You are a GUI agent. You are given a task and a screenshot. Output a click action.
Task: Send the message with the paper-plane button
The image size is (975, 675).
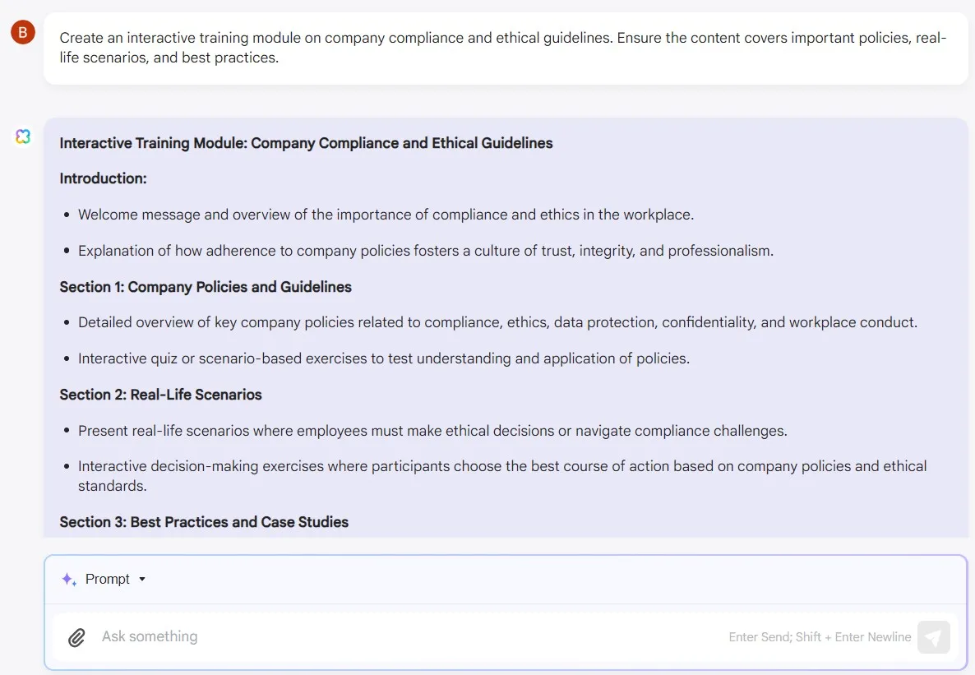click(x=933, y=637)
